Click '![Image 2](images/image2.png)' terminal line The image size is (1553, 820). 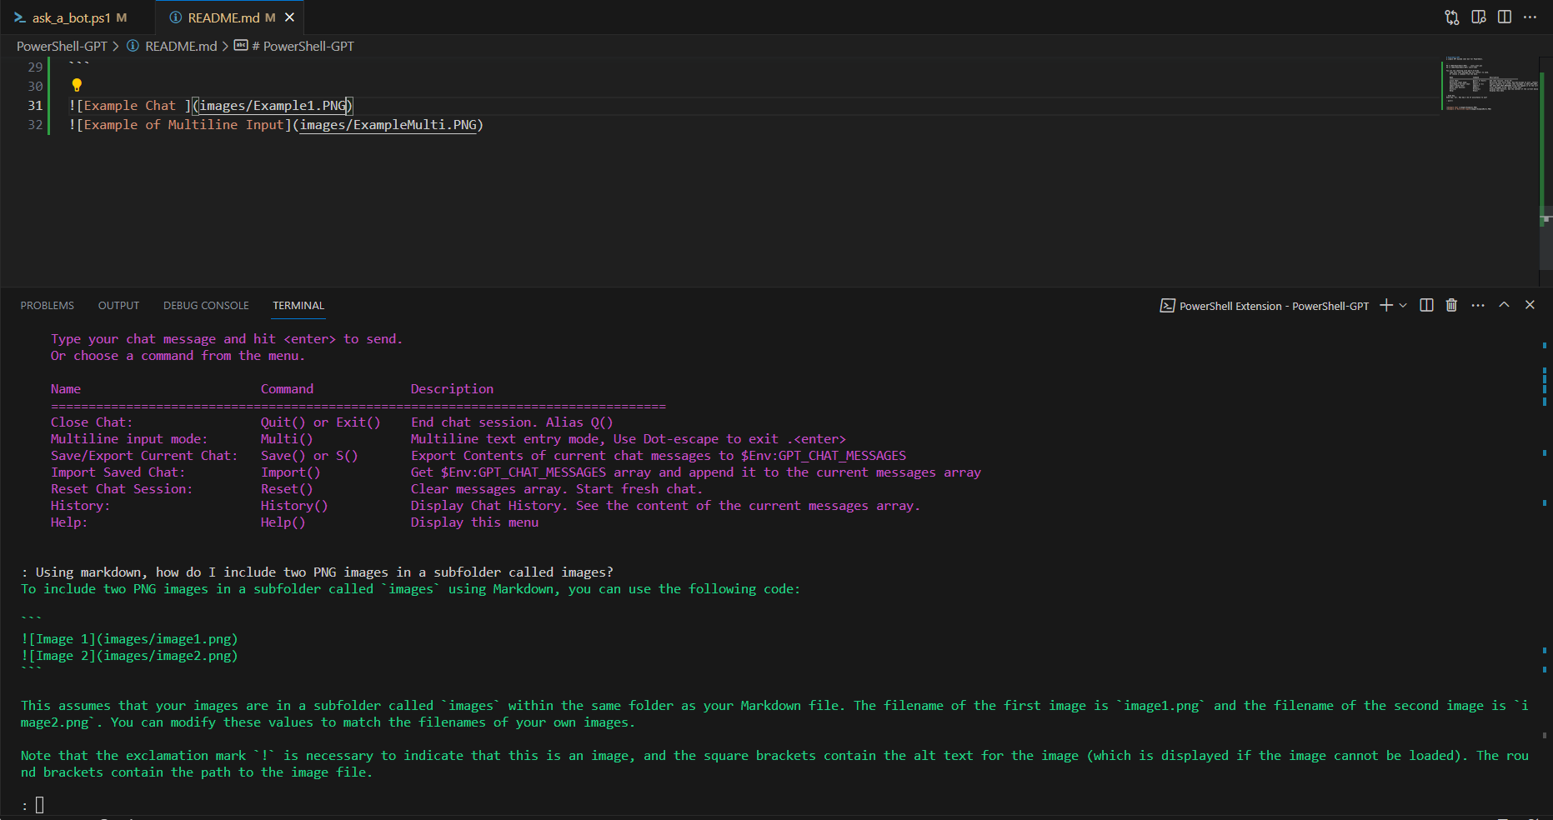(x=129, y=656)
